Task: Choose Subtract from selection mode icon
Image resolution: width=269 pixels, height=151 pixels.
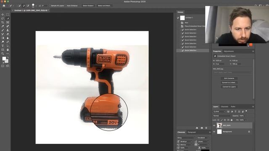Action: coord(28,5)
